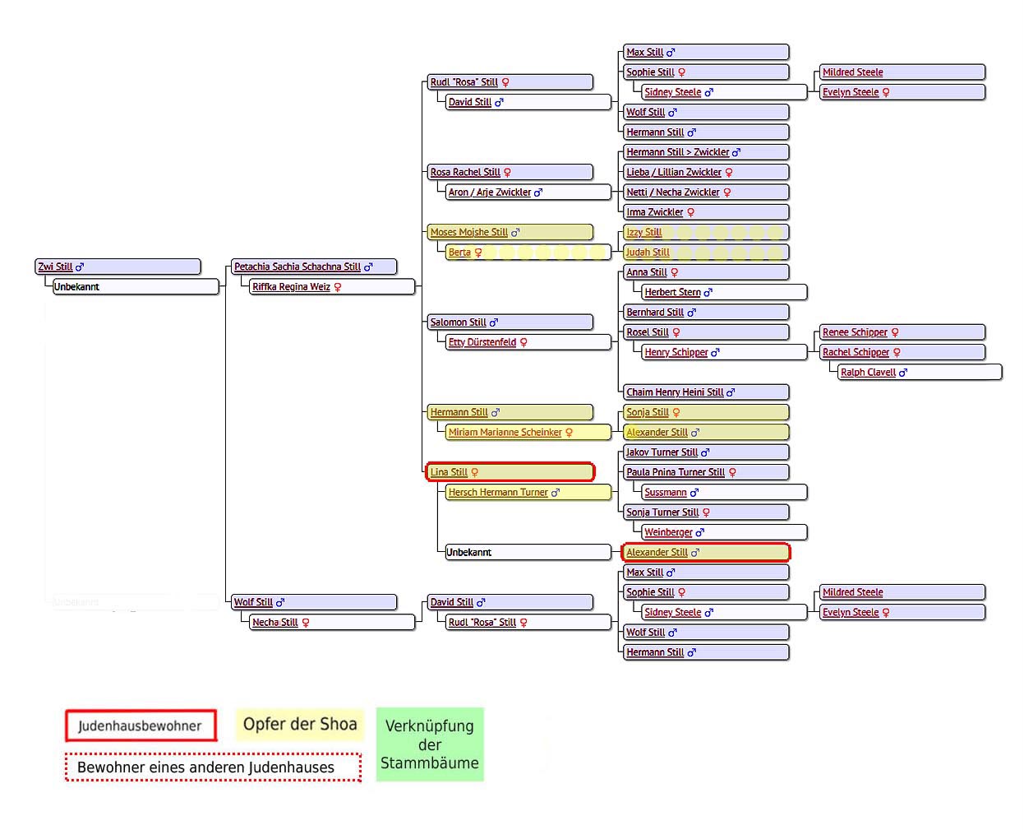This screenshot has width=1024, height=830.
Task: Click the male symbol beside Ralph Clavell
Action: pyautogui.click(x=903, y=373)
